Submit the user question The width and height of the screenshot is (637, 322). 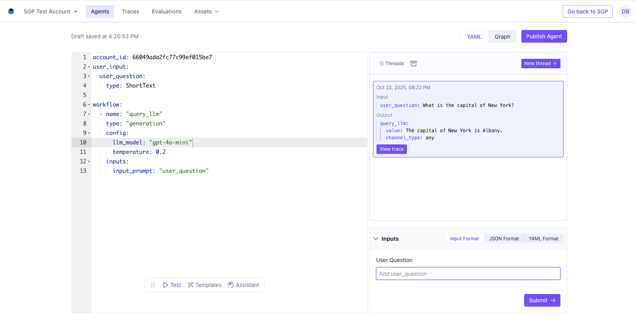[542, 300]
